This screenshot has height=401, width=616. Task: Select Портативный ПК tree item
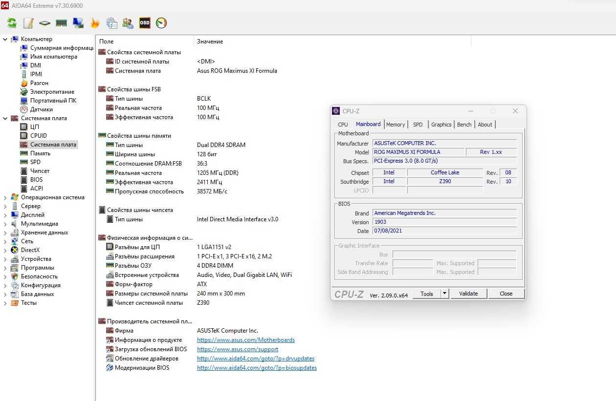click(53, 101)
